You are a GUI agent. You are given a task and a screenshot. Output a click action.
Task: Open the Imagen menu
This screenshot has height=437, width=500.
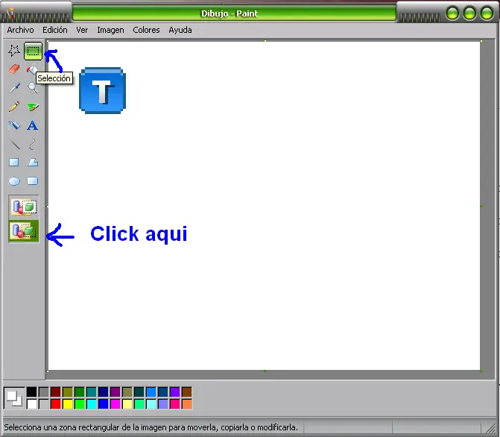(110, 30)
